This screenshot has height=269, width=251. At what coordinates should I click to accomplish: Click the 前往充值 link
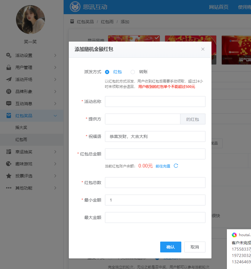(x=163, y=166)
